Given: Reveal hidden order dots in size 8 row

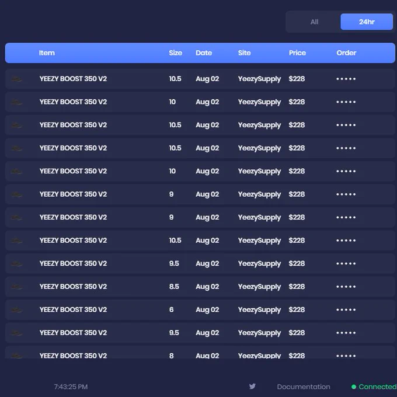Looking at the screenshot, I should point(346,356).
